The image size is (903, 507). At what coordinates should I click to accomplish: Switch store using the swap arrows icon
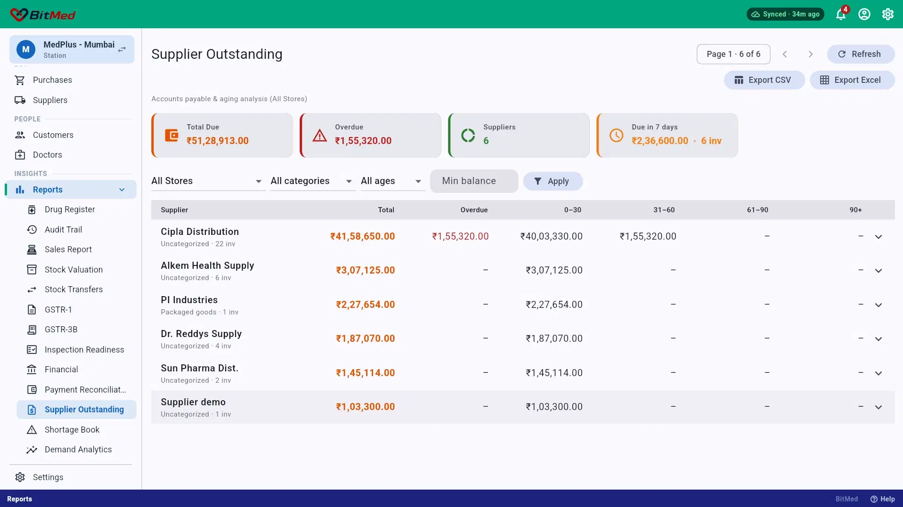[122, 49]
